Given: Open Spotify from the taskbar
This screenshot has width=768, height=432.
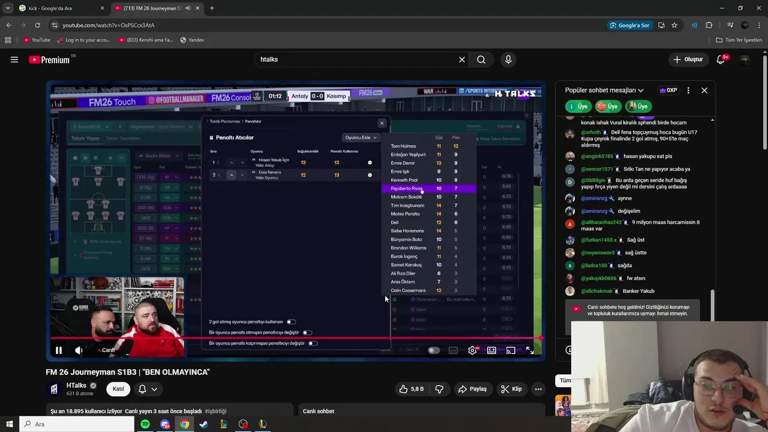Looking at the screenshot, I should pos(145,424).
